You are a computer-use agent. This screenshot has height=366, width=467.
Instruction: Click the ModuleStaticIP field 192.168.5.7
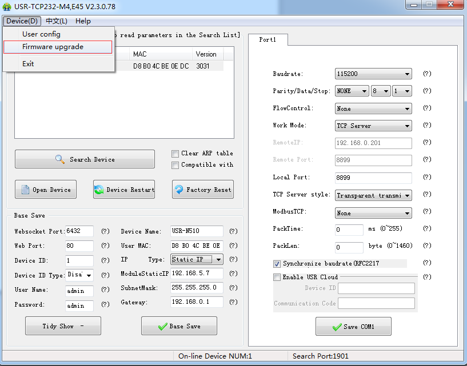coord(197,274)
